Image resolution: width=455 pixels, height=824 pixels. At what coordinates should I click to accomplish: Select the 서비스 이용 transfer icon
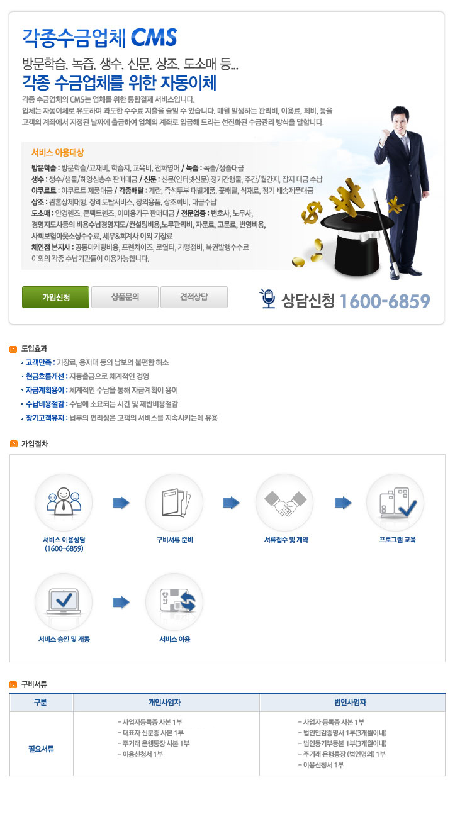174,602
